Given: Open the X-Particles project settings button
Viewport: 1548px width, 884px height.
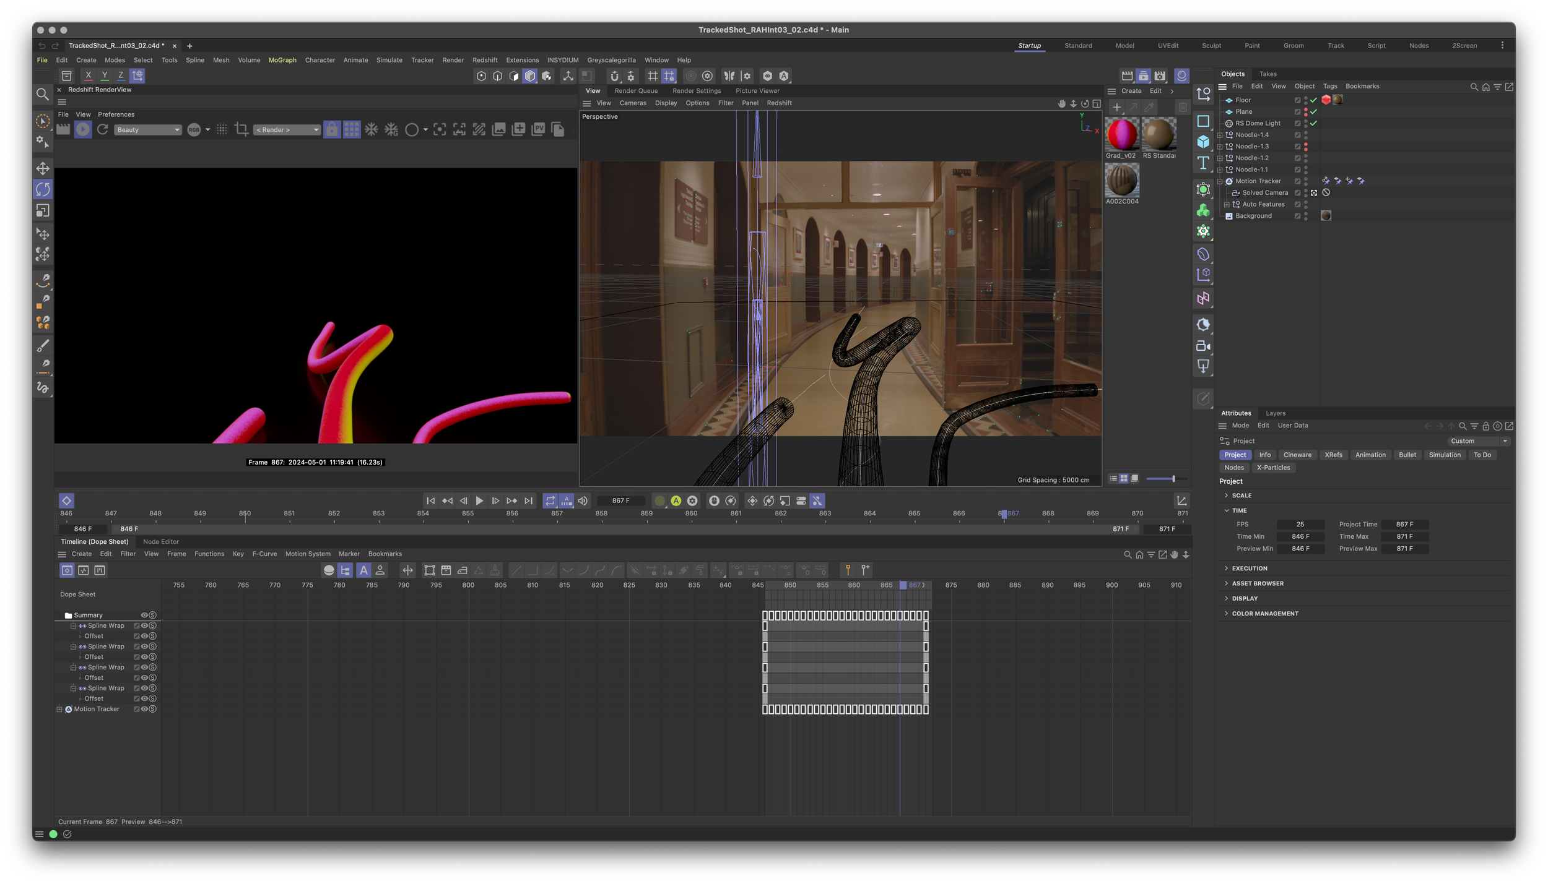Looking at the screenshot, I should tap(1274, 468).
